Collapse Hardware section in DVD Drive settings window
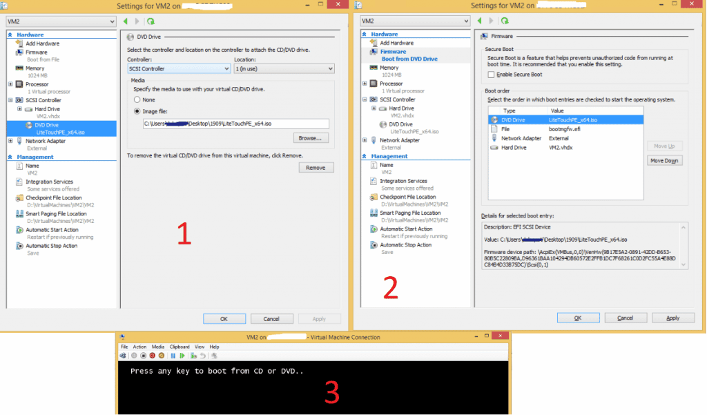This screenshot has width=707, height=415. pos(10,35)
